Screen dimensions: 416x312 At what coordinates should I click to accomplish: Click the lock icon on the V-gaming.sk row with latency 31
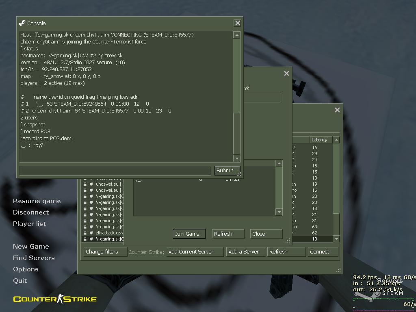(85, 221)
